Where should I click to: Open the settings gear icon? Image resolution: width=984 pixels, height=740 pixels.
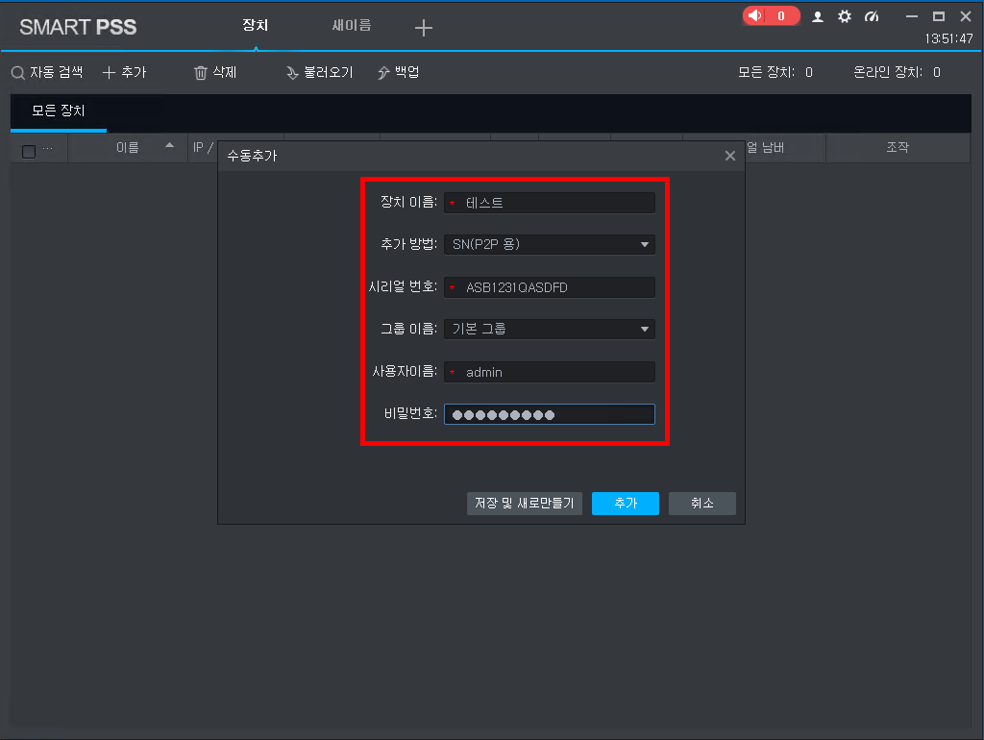tap(845, 16)
